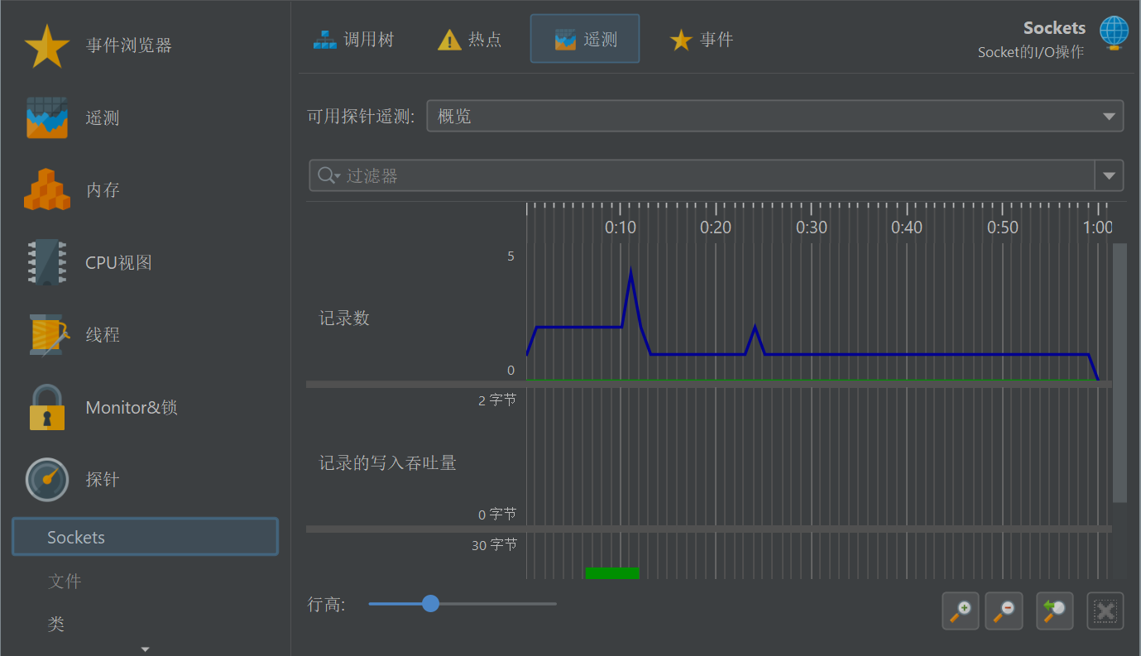Click the Sockets globe icon in header
Image resolution: width=1141 pixels, height=656 pixels.
[1114, 32]
